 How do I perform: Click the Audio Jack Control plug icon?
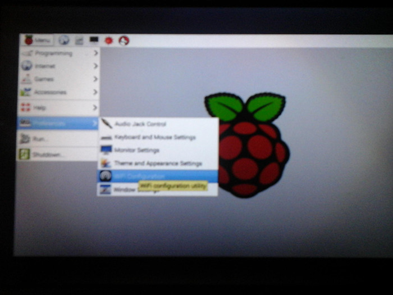pos(107,124)
